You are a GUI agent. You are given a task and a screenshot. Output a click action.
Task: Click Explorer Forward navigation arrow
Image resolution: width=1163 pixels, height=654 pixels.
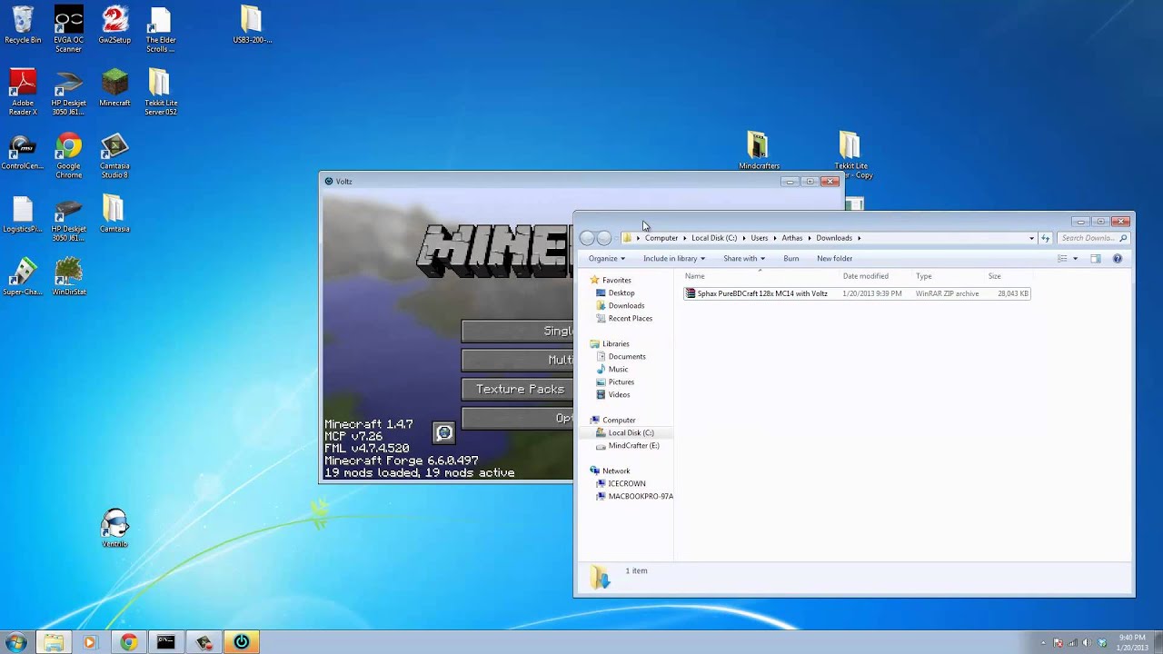[604, 238]
